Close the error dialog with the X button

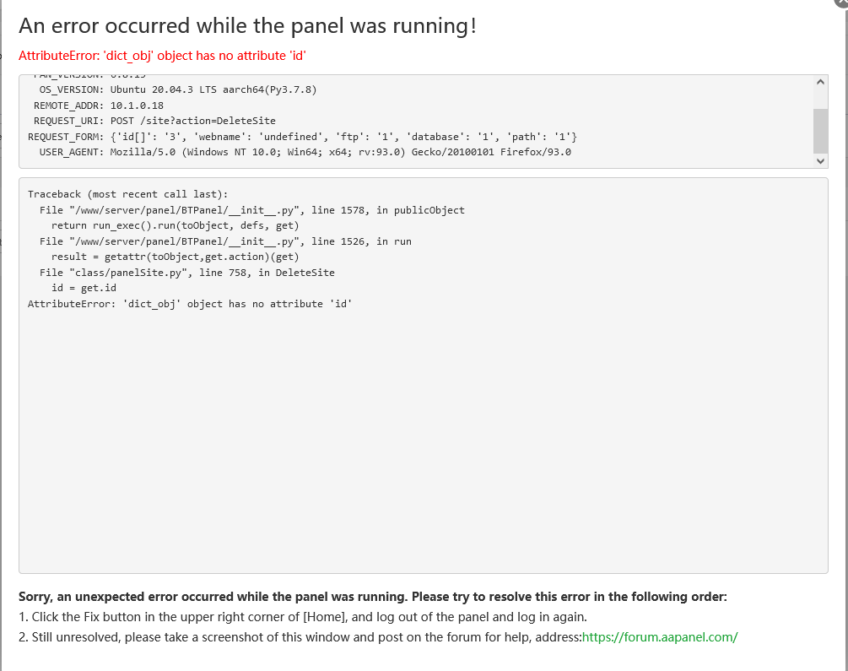pyautogui.click(x=840, y=3)
